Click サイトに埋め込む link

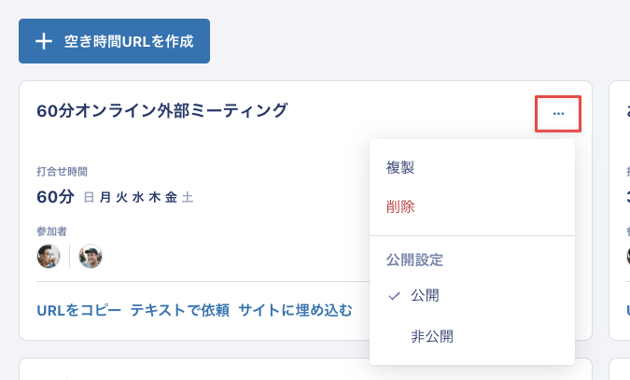click(295, 310)
